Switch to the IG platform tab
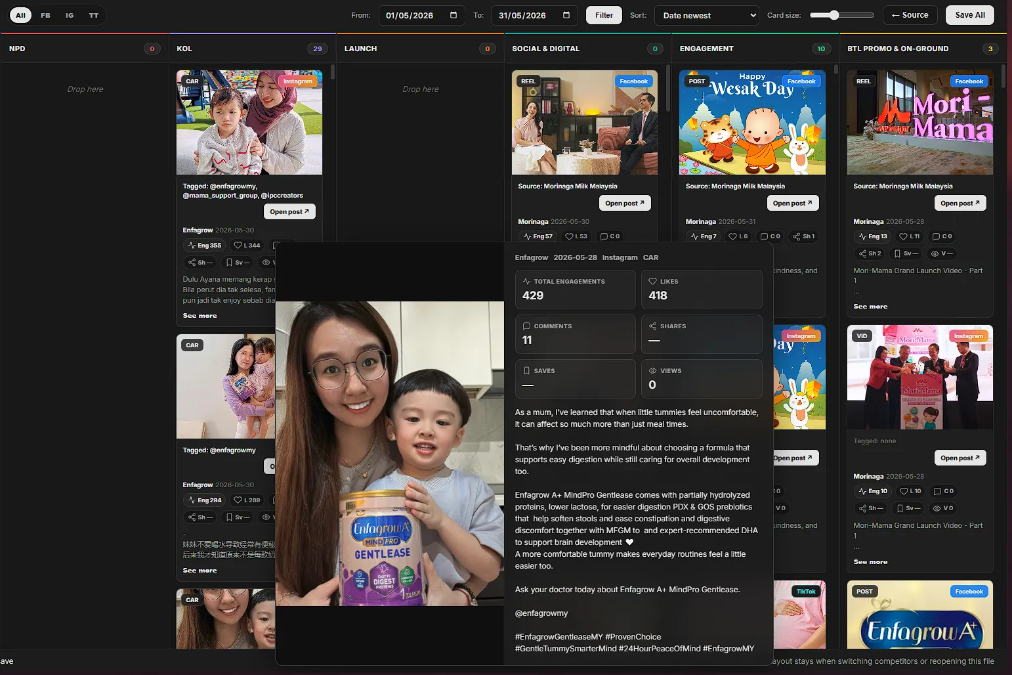The height and width of the screenshot is (675, 1012). [x=70, y=15]
